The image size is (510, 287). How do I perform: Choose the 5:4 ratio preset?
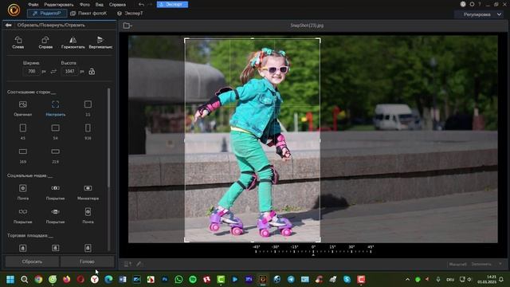tap(55, 132)
